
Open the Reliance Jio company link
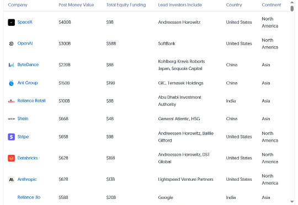[x=29, y=197]
